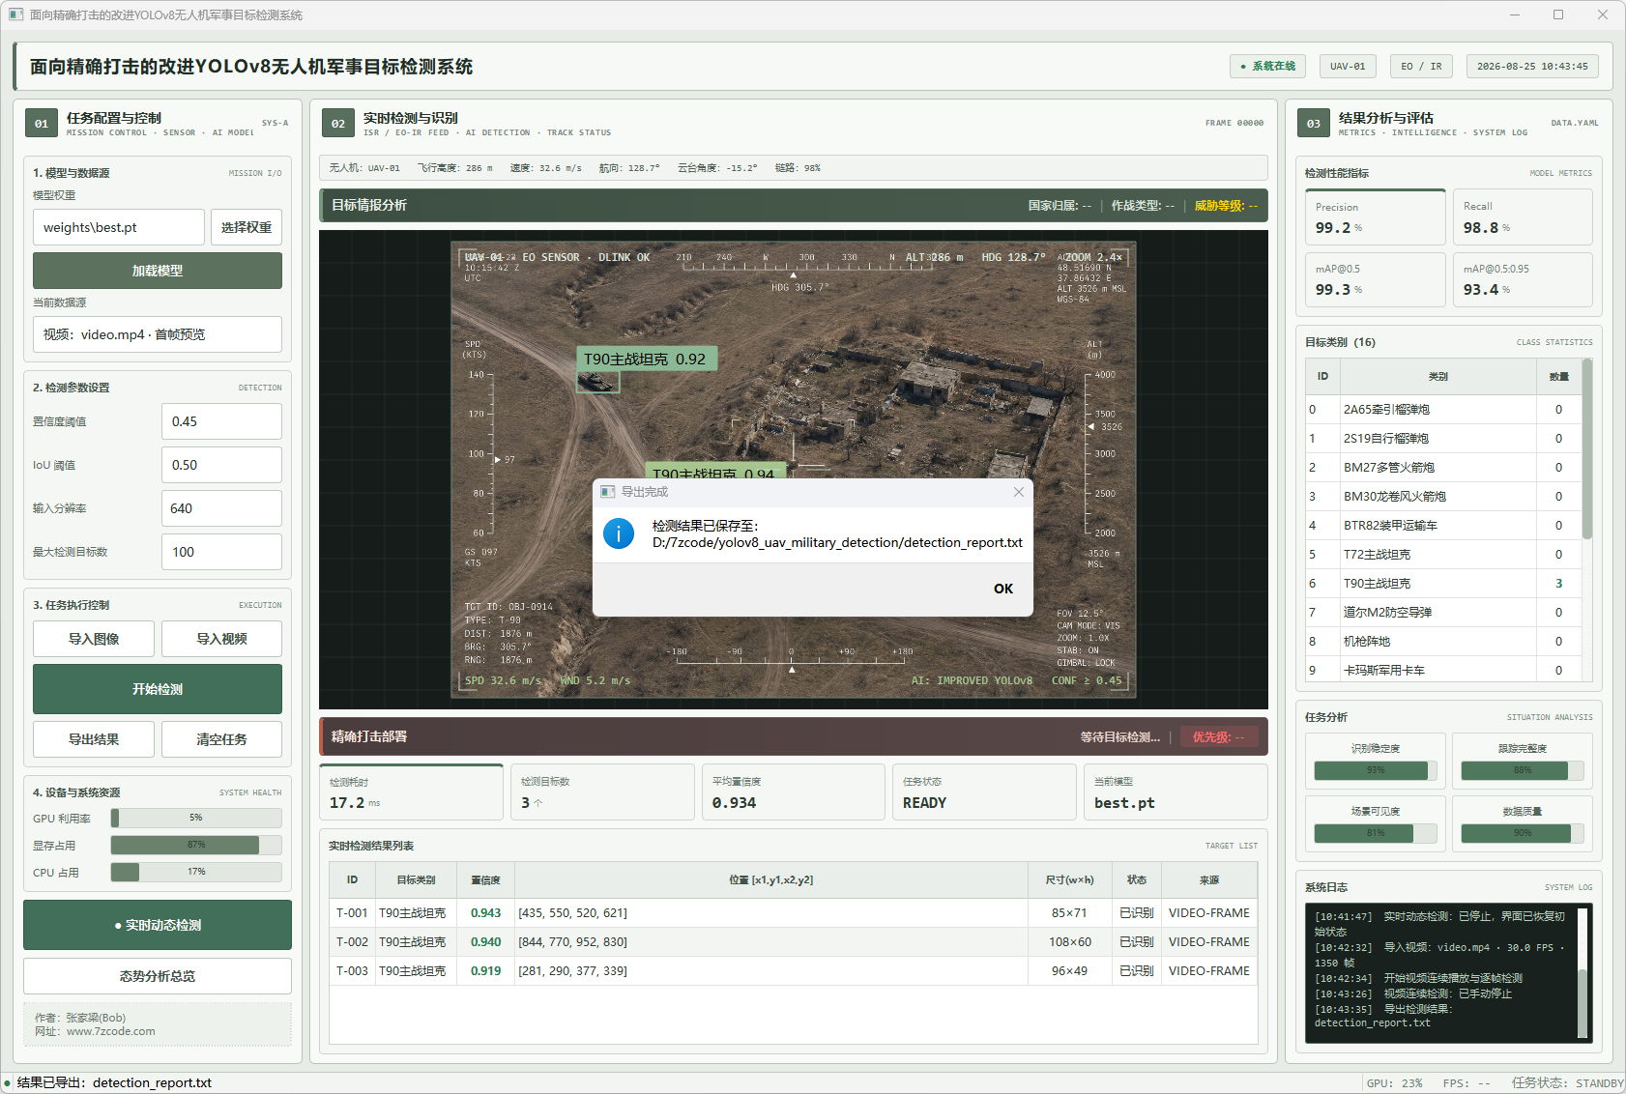Edit the IoU 阈值 value 0.50
This screenshot has height=1094, width=1626.
point(221,465)
